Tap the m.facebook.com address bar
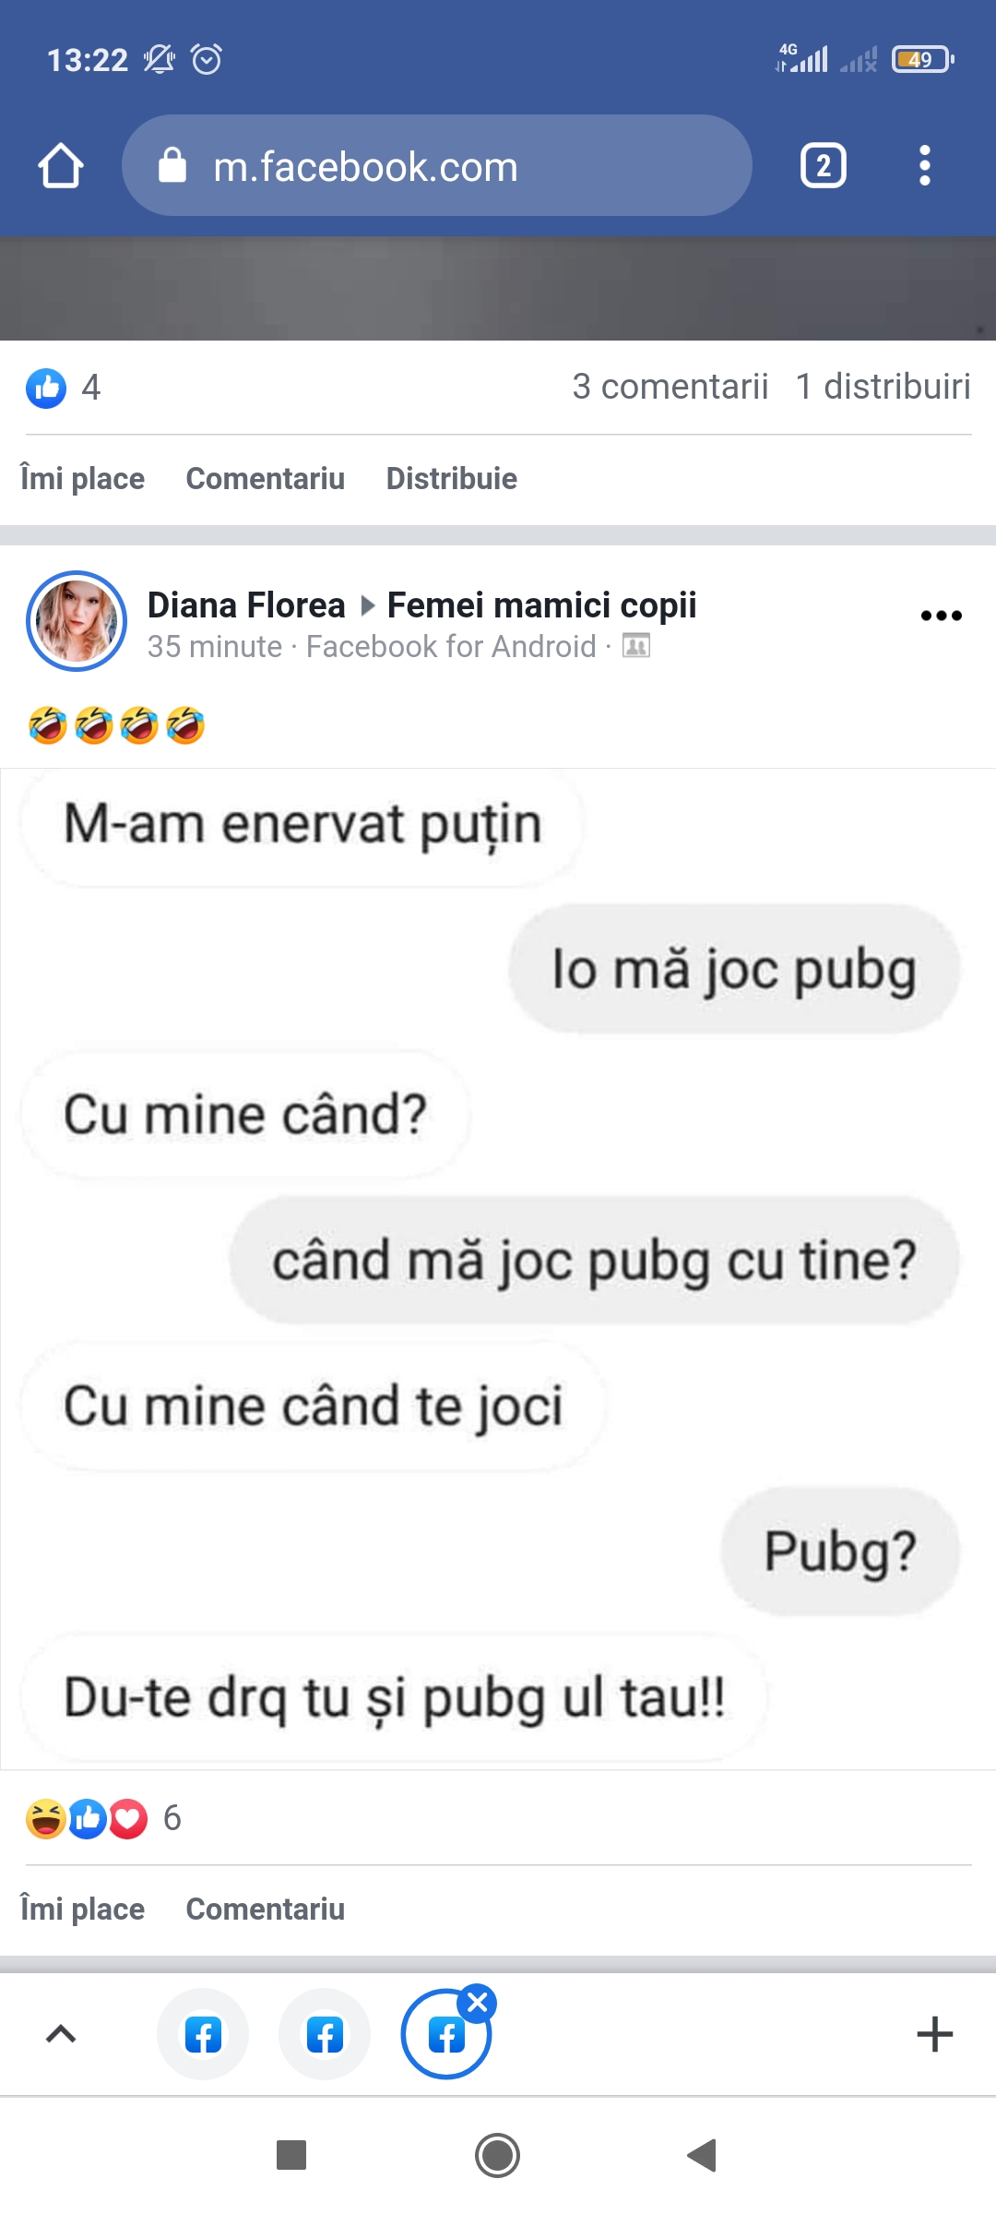Viewport: 996px width, 2215px height. [437, 166]
